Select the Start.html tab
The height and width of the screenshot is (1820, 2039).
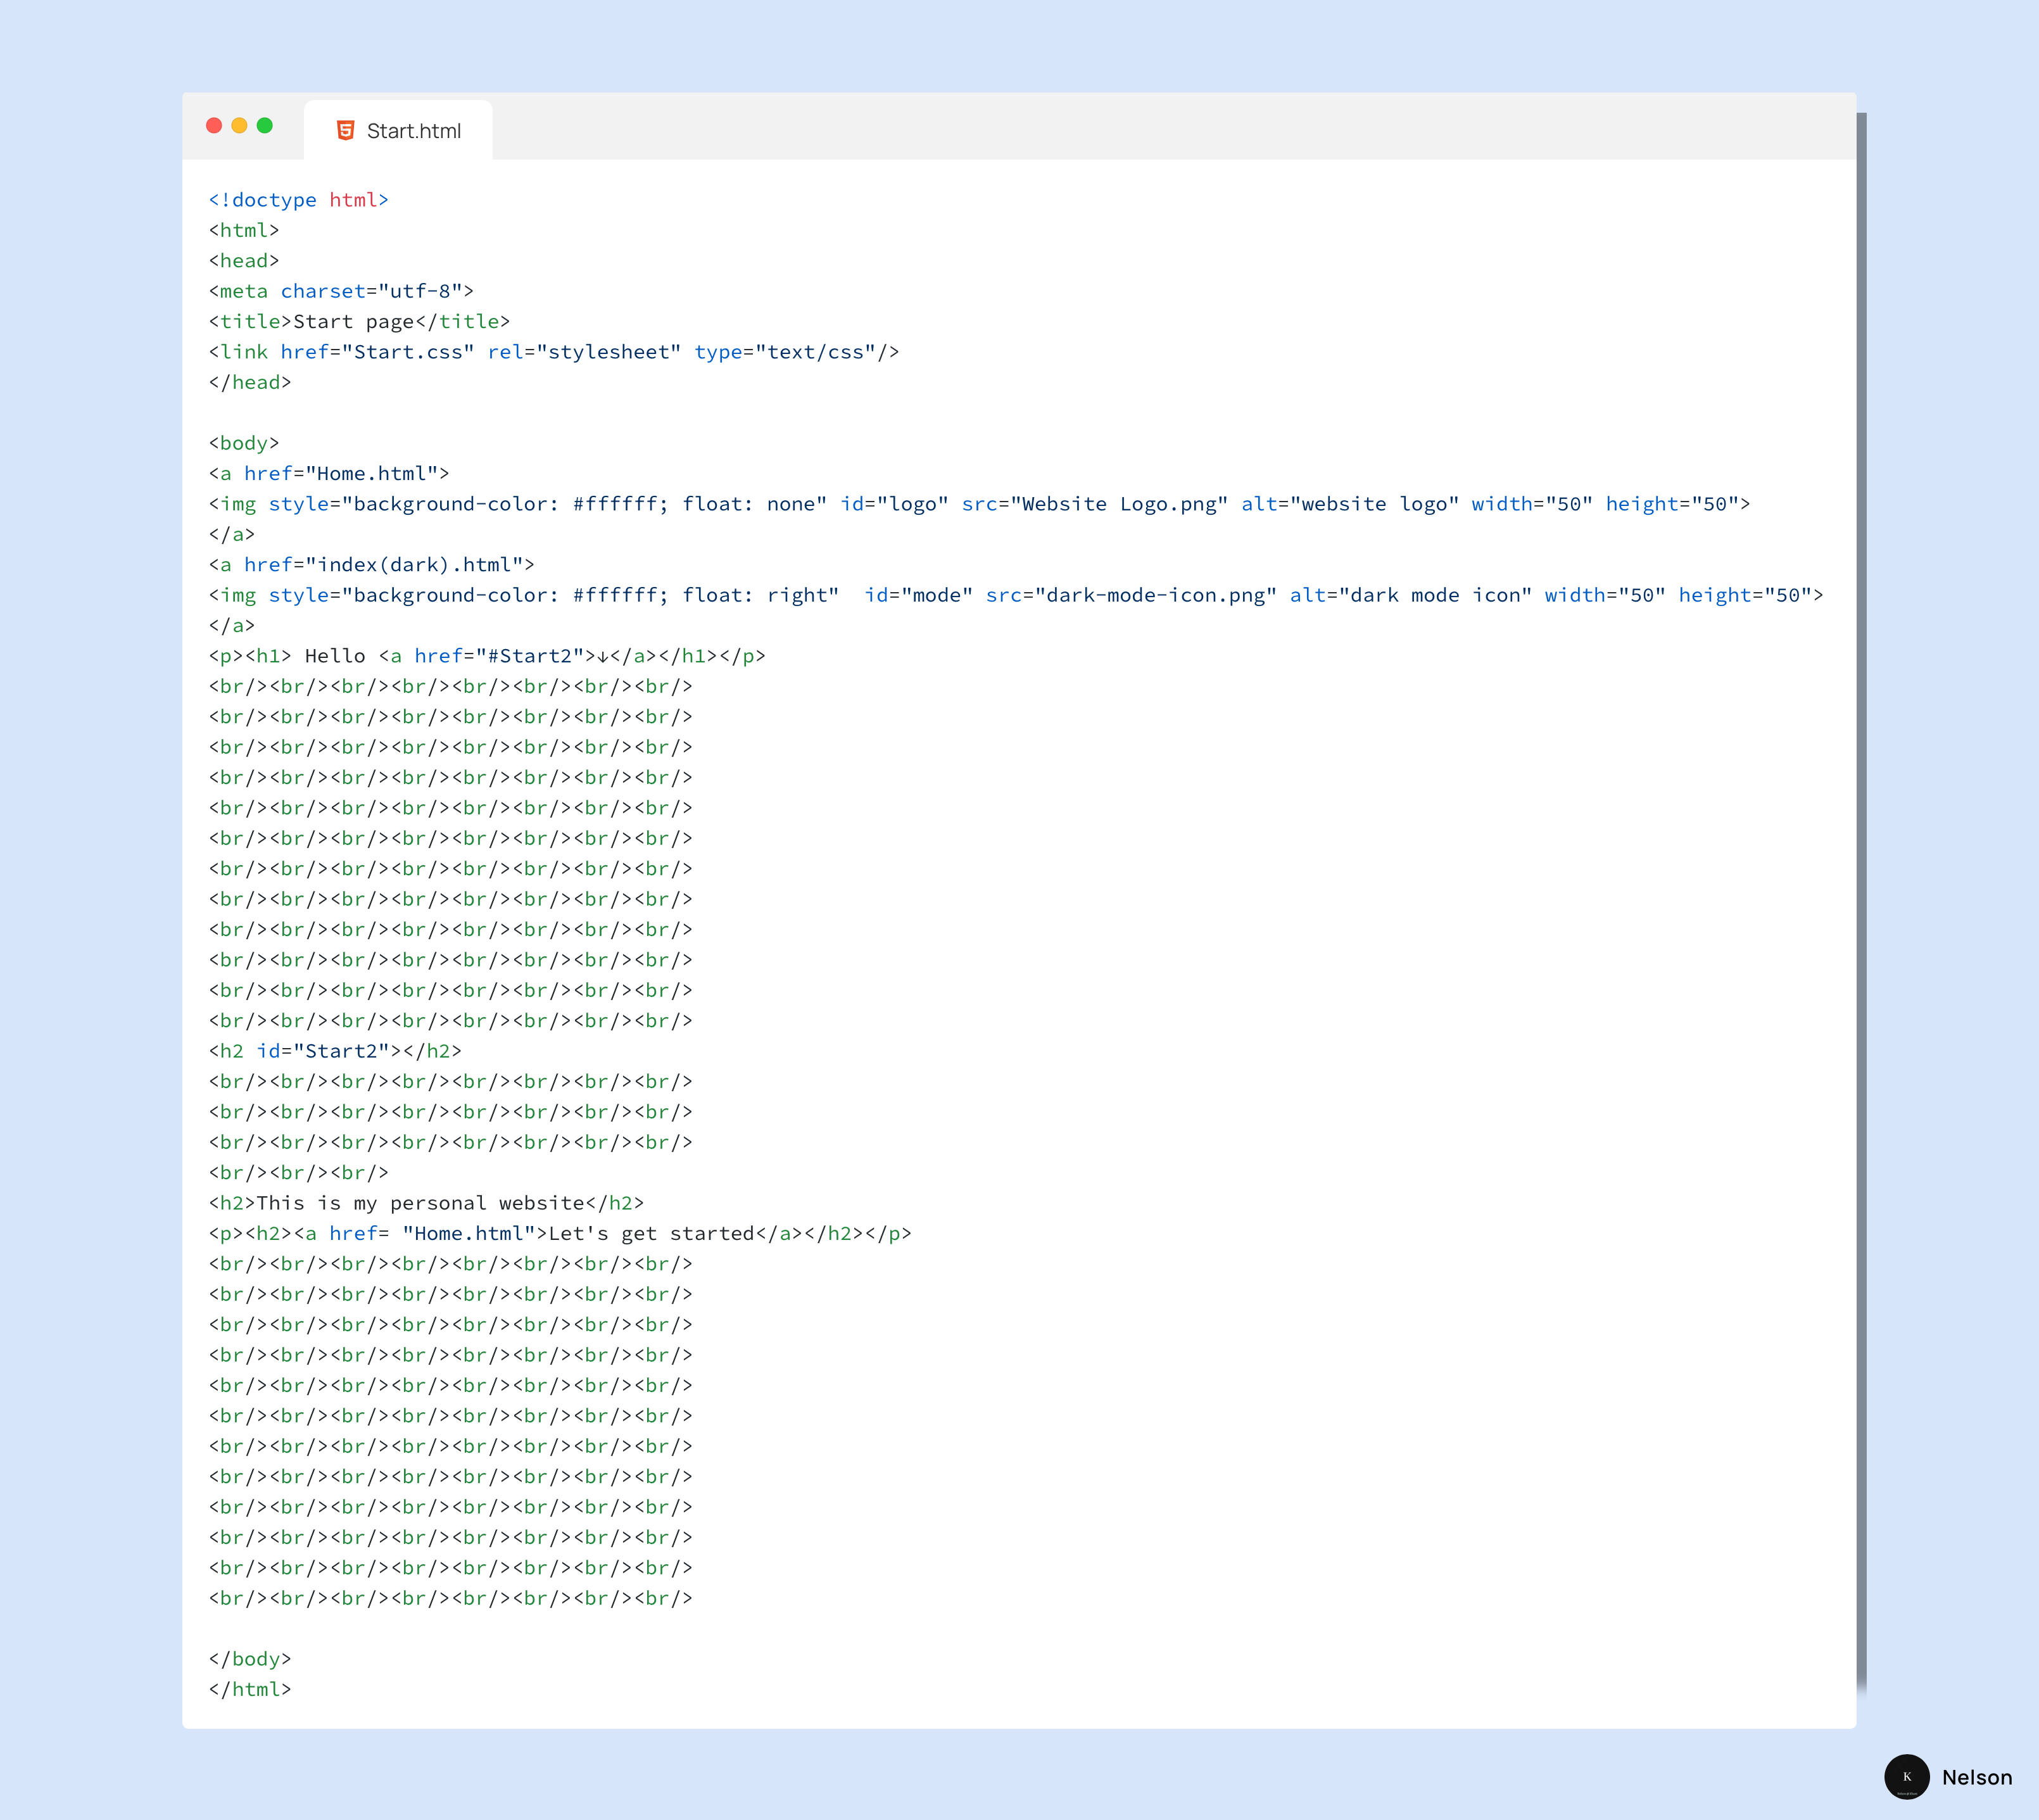pos(398,130)
